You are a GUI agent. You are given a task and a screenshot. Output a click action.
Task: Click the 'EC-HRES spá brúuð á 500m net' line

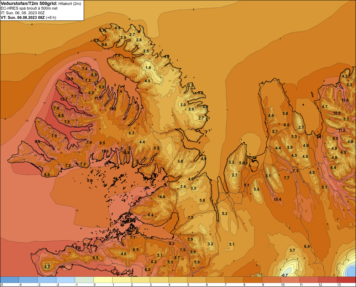coord(29,8)
